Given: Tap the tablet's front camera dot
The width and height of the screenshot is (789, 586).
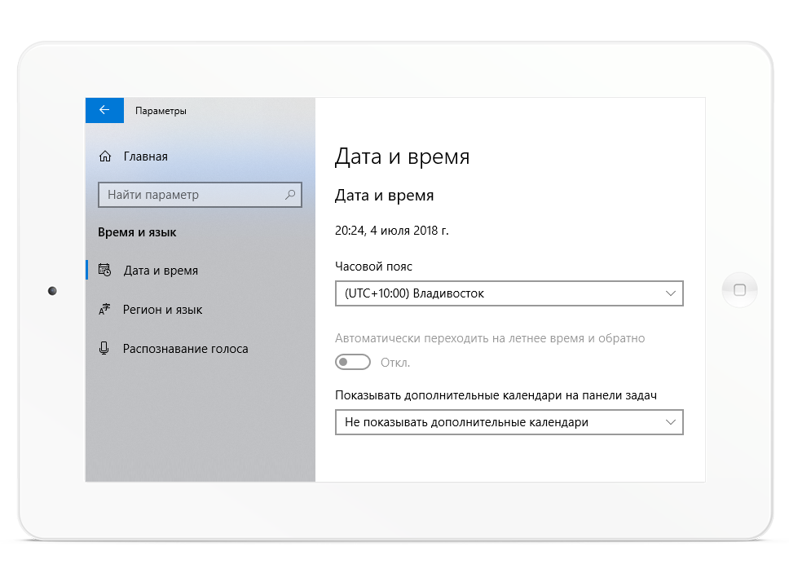Looking at the screenshot, I should [x=52, y=291].
